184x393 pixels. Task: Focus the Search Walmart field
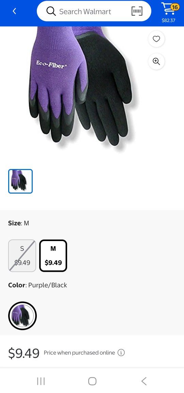[94, 11]
